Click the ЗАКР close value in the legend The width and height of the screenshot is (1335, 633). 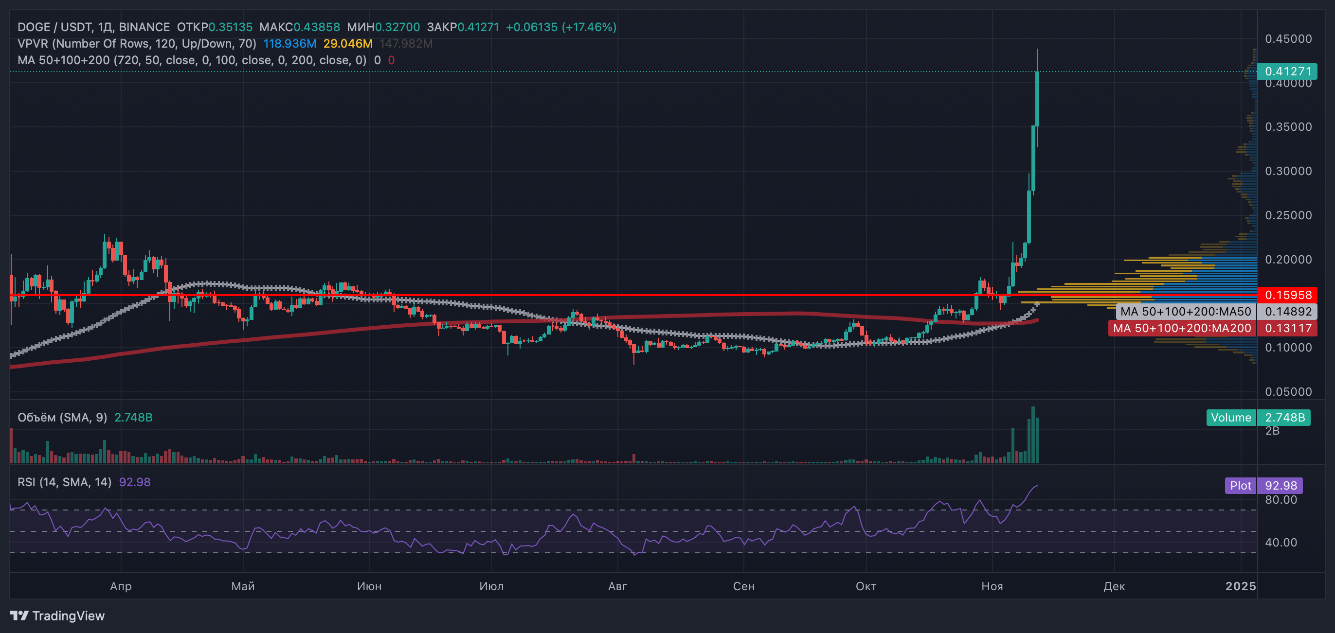[x=478, y=27]
